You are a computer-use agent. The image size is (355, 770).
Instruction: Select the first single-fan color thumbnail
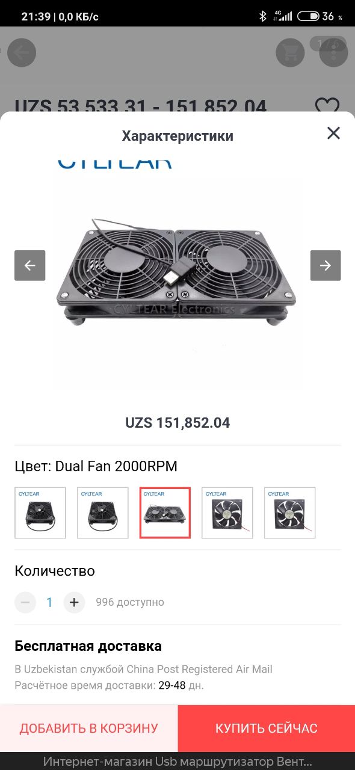[40, 513]
